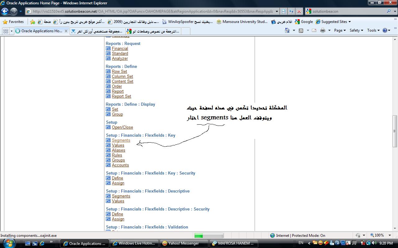Expand the Safety dropdown menu
Viewport: 398px width, 248px height.
pos(356,30)
